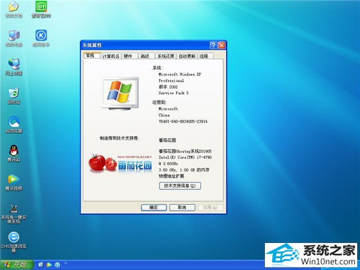Image resolution: width=360 pixels, height=270 pixels.
Task: Open the My Computer desktop icon
Action: (x=13, y=38)
